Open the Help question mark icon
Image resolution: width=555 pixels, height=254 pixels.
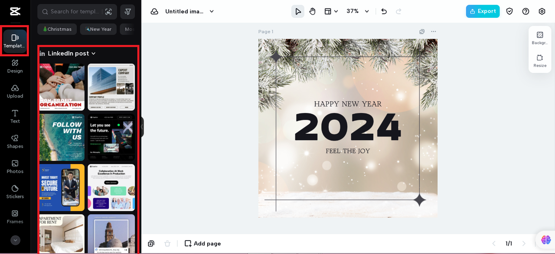pyautogui.click(x=526, y=11)
